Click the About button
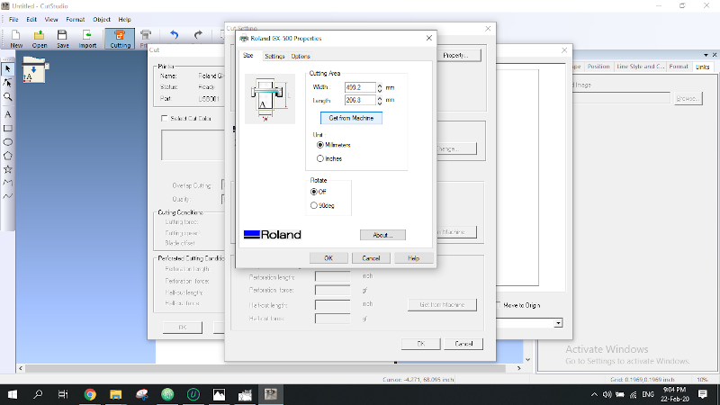The width and height of the screenshot is (720, 405). coord(382,235)
